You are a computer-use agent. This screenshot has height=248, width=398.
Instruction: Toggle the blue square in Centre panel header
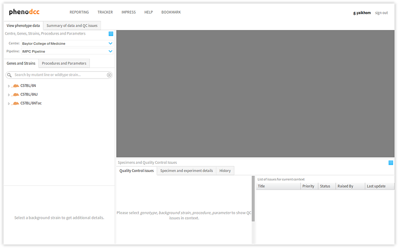click(x=111, y=34)
